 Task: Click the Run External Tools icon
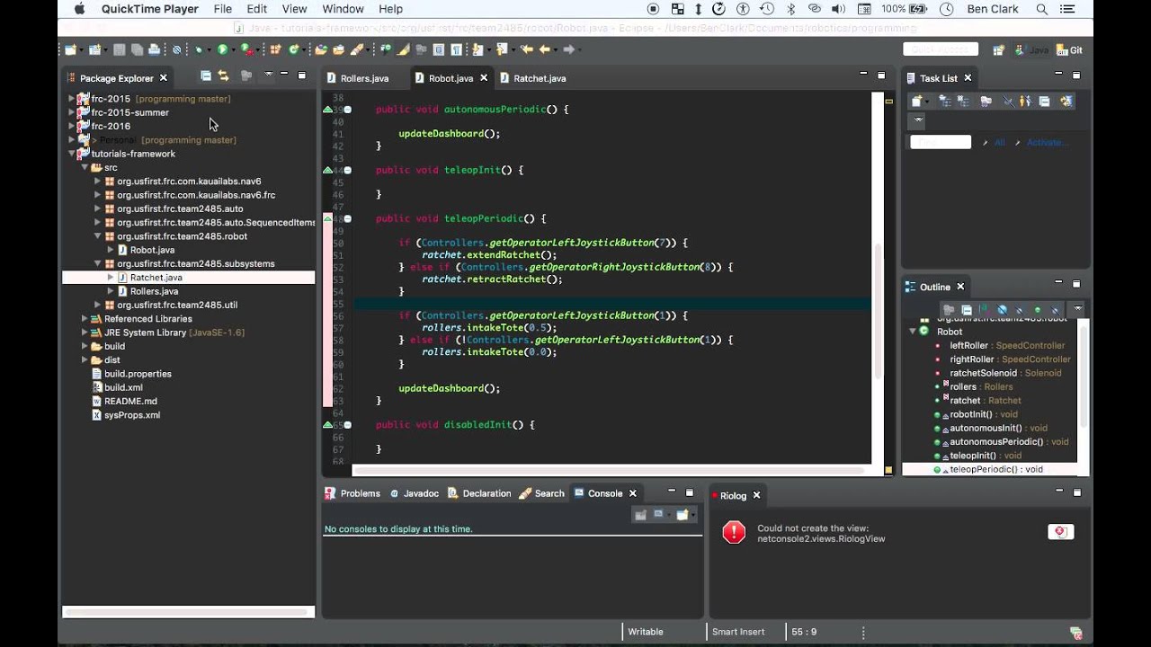(246, 49)
